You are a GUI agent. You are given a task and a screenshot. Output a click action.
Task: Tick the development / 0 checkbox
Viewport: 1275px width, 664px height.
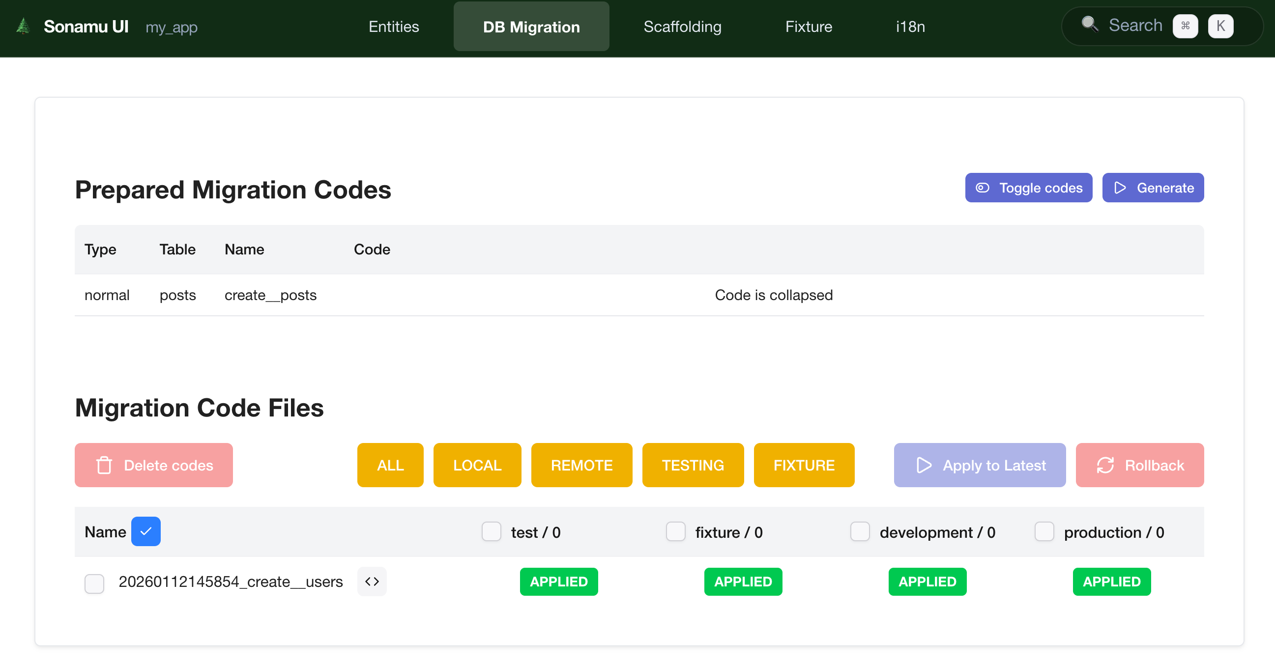pos(860,531)
